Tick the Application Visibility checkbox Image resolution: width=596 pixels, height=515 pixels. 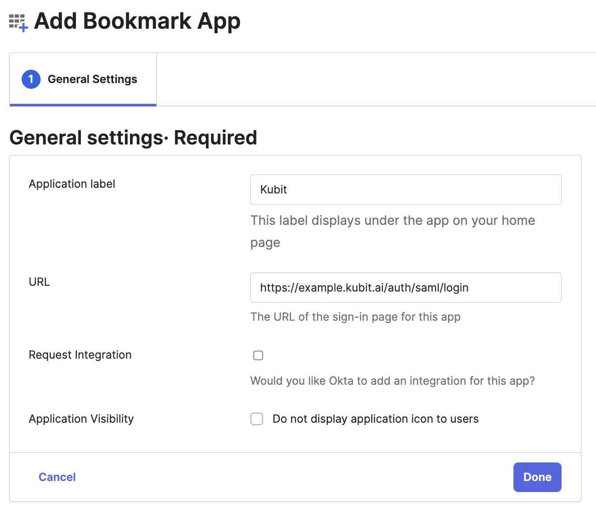pos(257,419)
